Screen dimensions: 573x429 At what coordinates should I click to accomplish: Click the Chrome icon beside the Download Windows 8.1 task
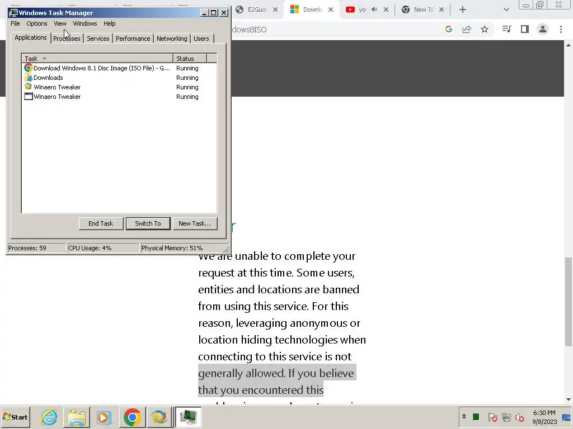tap(28, 68)
